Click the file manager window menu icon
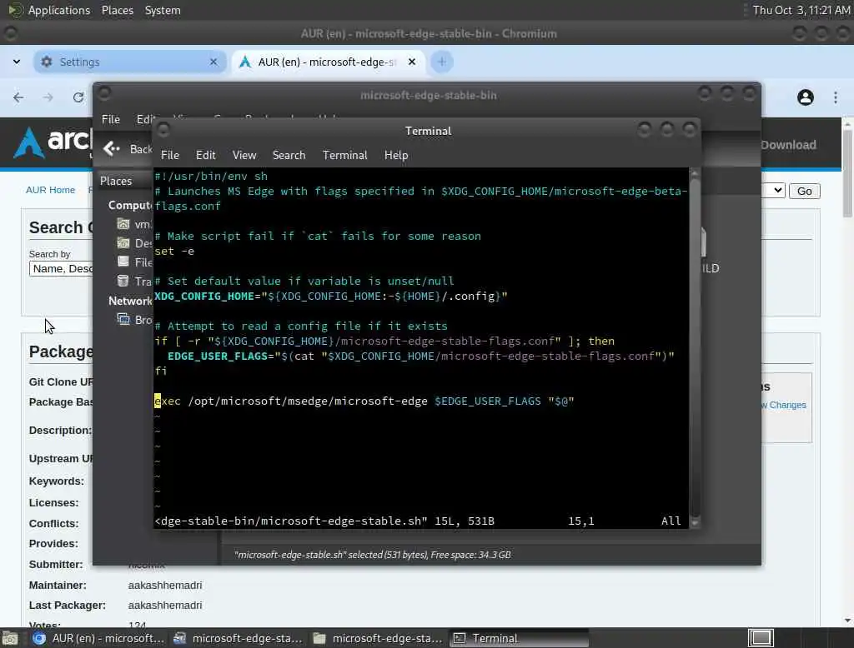Screen dimensions: 854x648 tap(104, 93)
